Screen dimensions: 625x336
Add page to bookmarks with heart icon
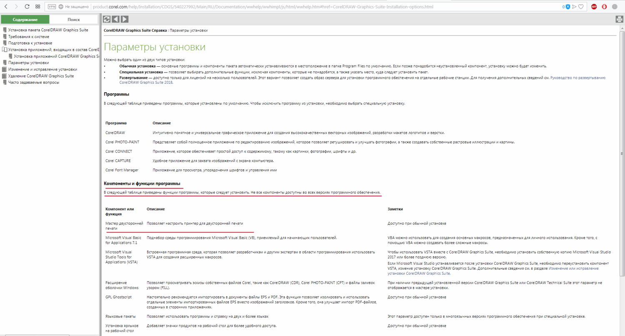pyautogui.click(x=581, y=7)
